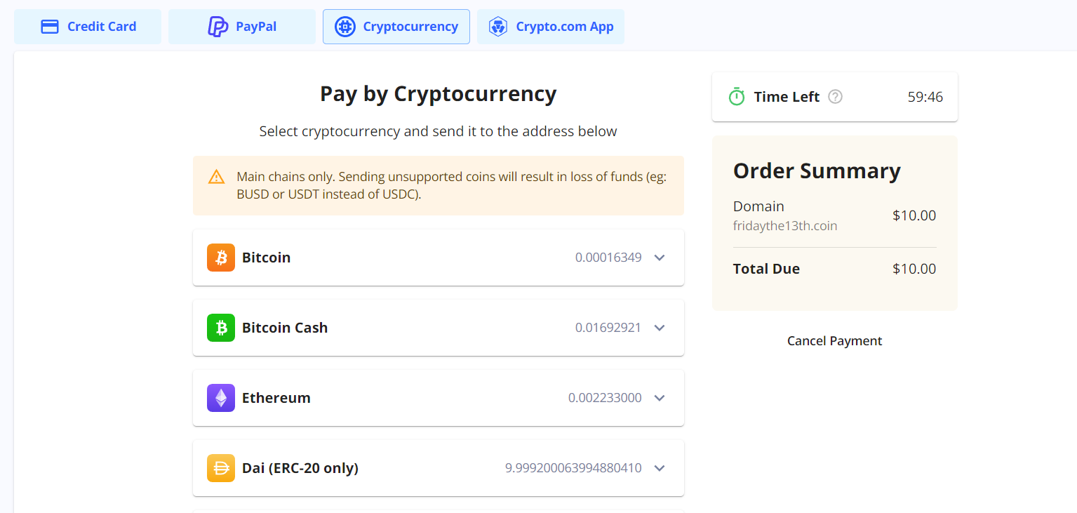This screenshot has height=513, width=1077.
Task: Click the Bitcoin orange logo icon
Action: pyautogui.click(x=221, y=258)
